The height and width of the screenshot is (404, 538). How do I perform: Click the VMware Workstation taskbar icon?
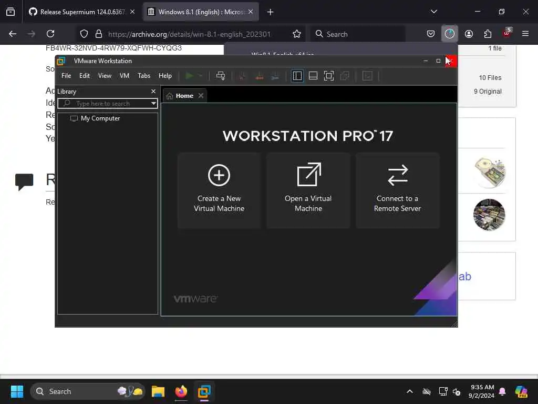204,391
